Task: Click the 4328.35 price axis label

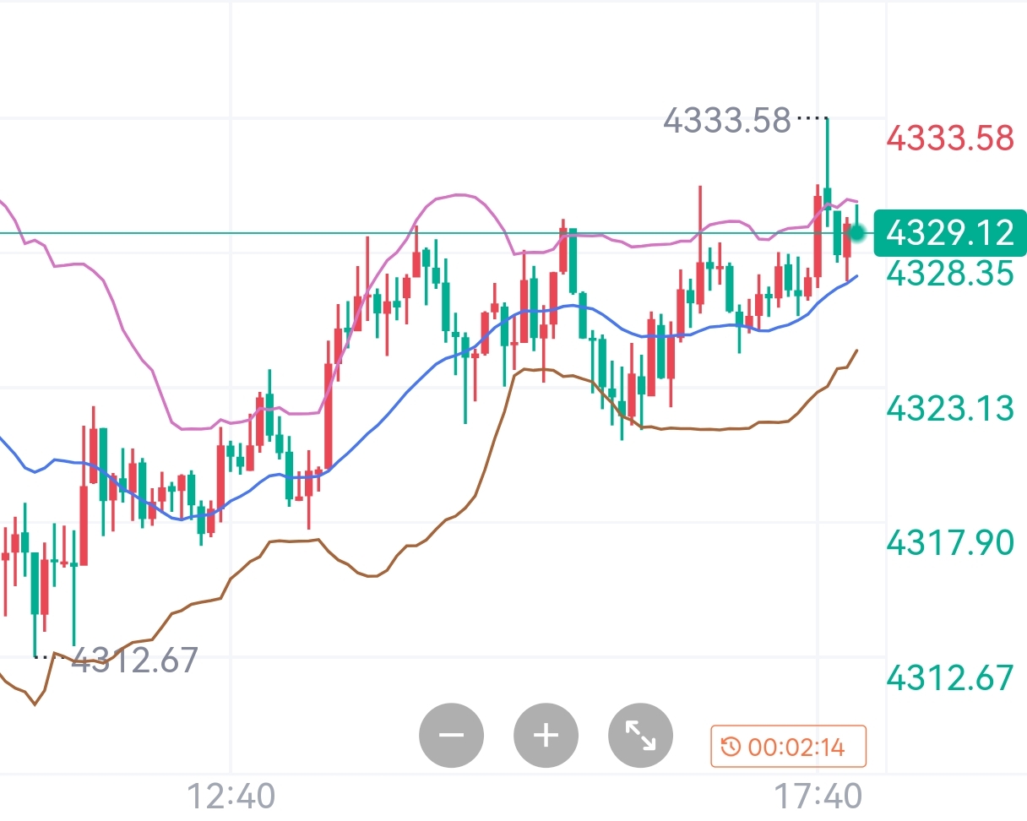Action: tap(948, 273)
